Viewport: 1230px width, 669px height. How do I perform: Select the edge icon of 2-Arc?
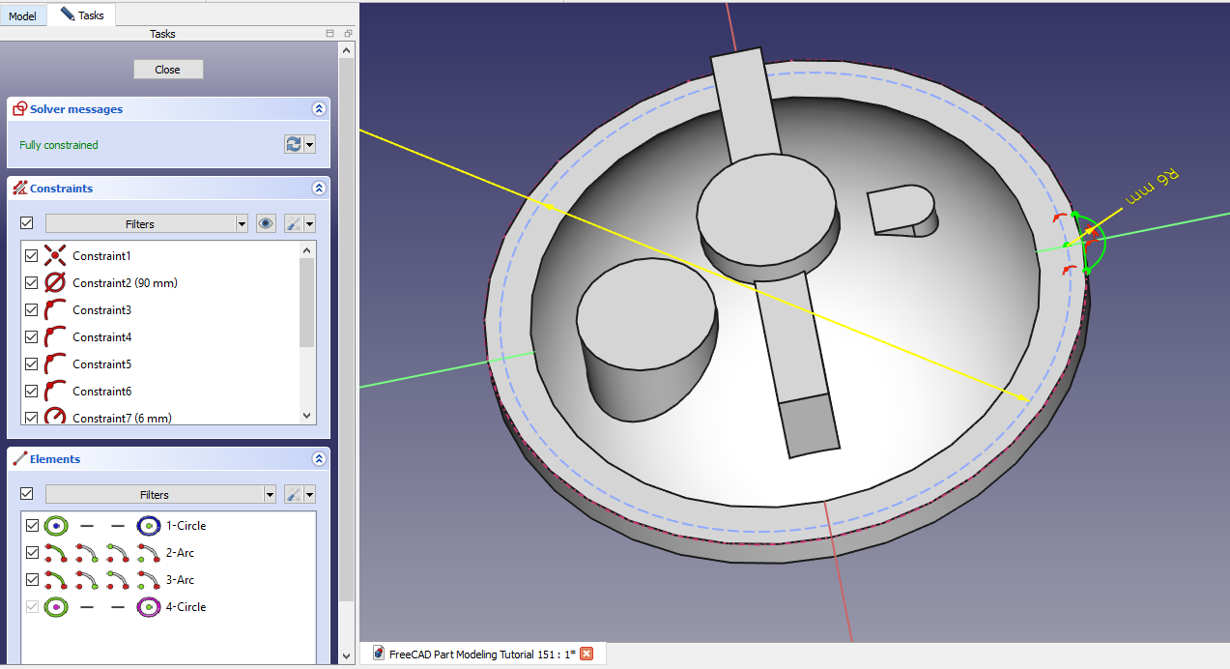point(56,553)
